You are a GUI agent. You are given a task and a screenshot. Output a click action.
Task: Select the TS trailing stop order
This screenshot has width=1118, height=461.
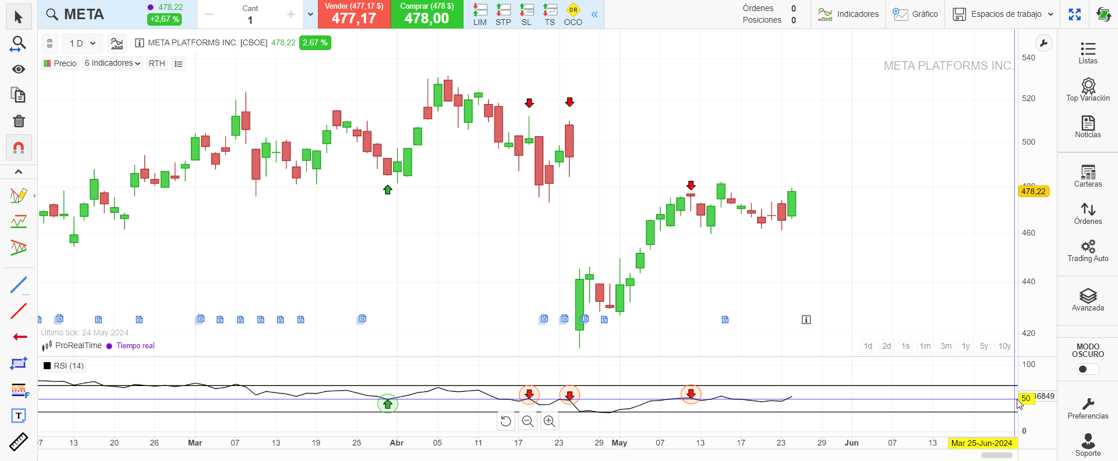pyautogui.click(x=550, y=15)
